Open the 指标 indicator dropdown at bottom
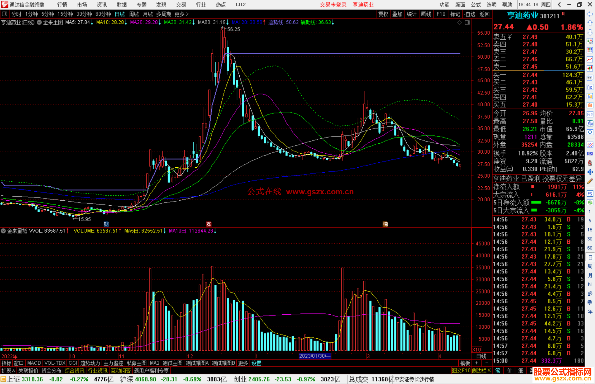The width and height of the screenshot is (595, 384). [x=6, y=363]
